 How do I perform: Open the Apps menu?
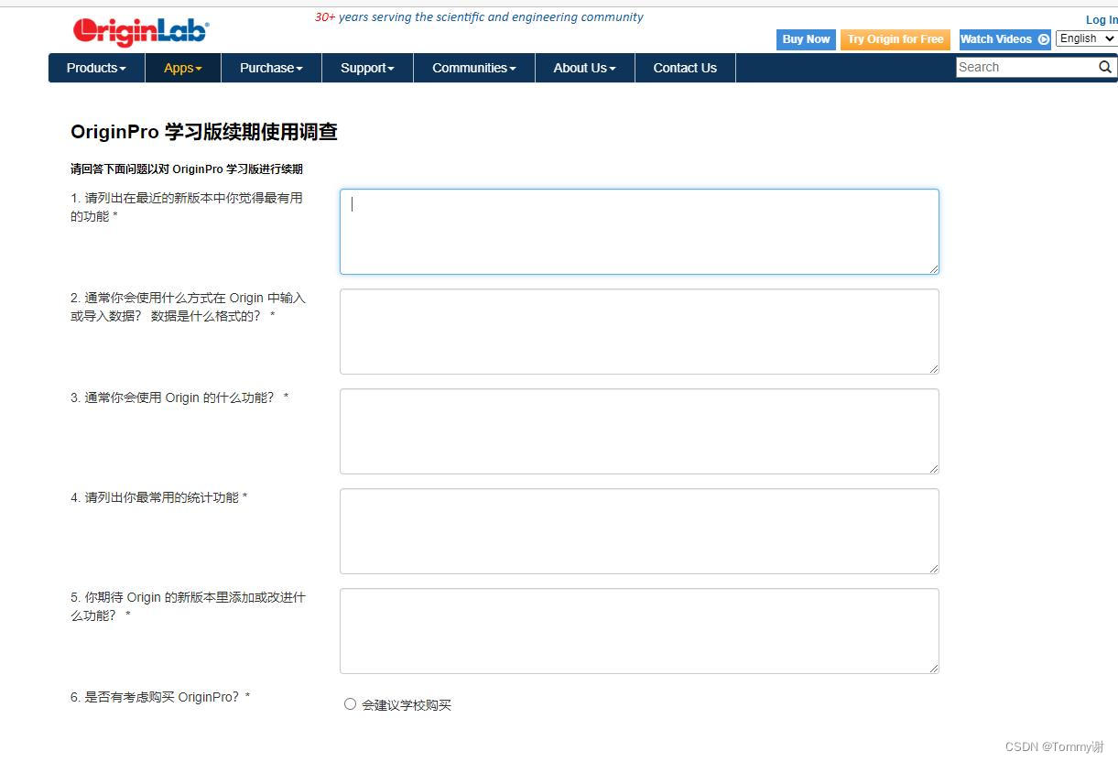183,68
